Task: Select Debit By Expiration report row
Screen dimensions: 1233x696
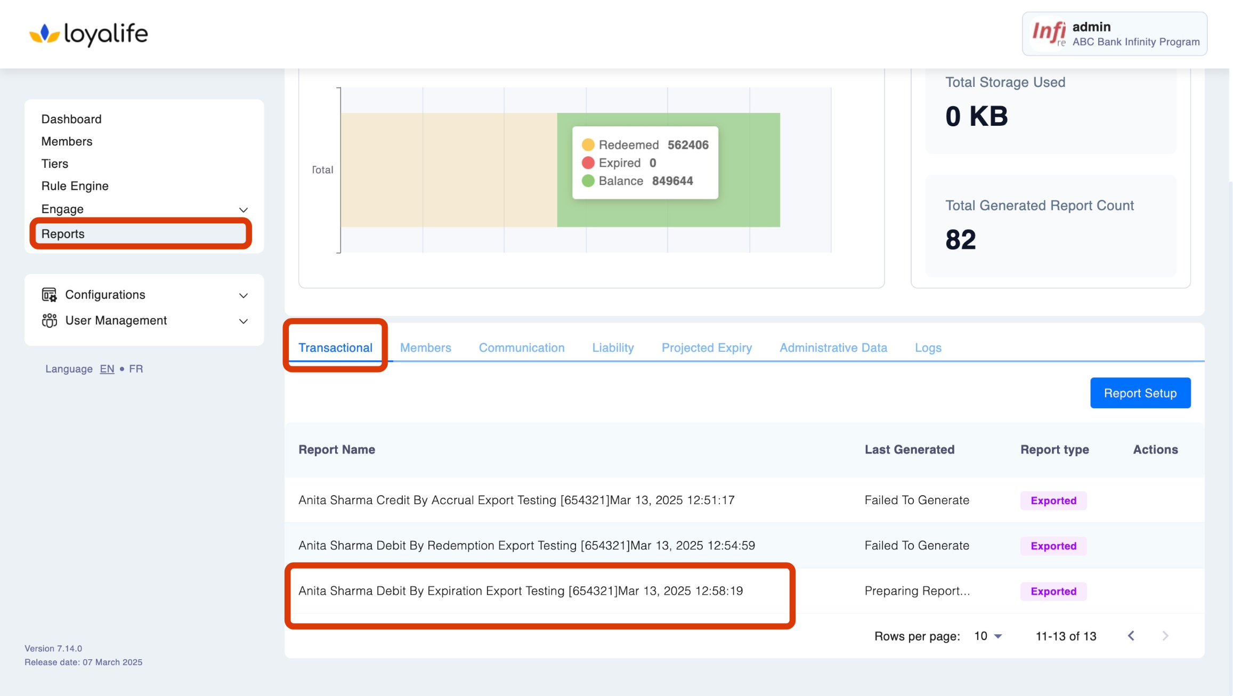Action: click(x=520, y=590)
